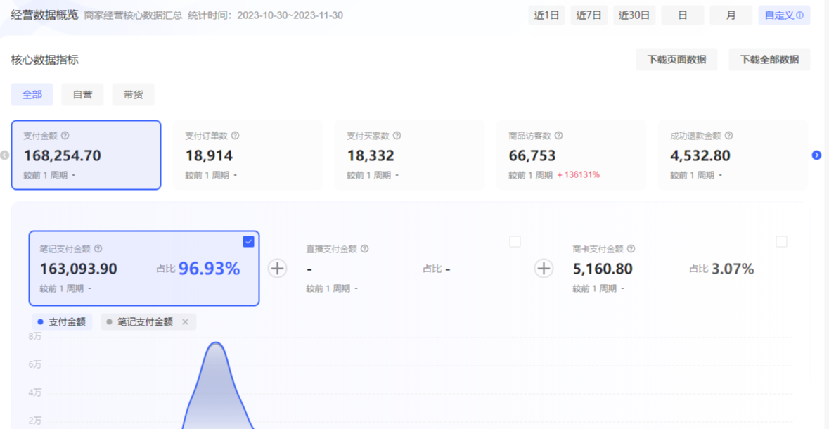The height and width of the screenshot is (429, 829).
Task: Click help icon beside 笔记支付金额
Action: pos(98,249)
